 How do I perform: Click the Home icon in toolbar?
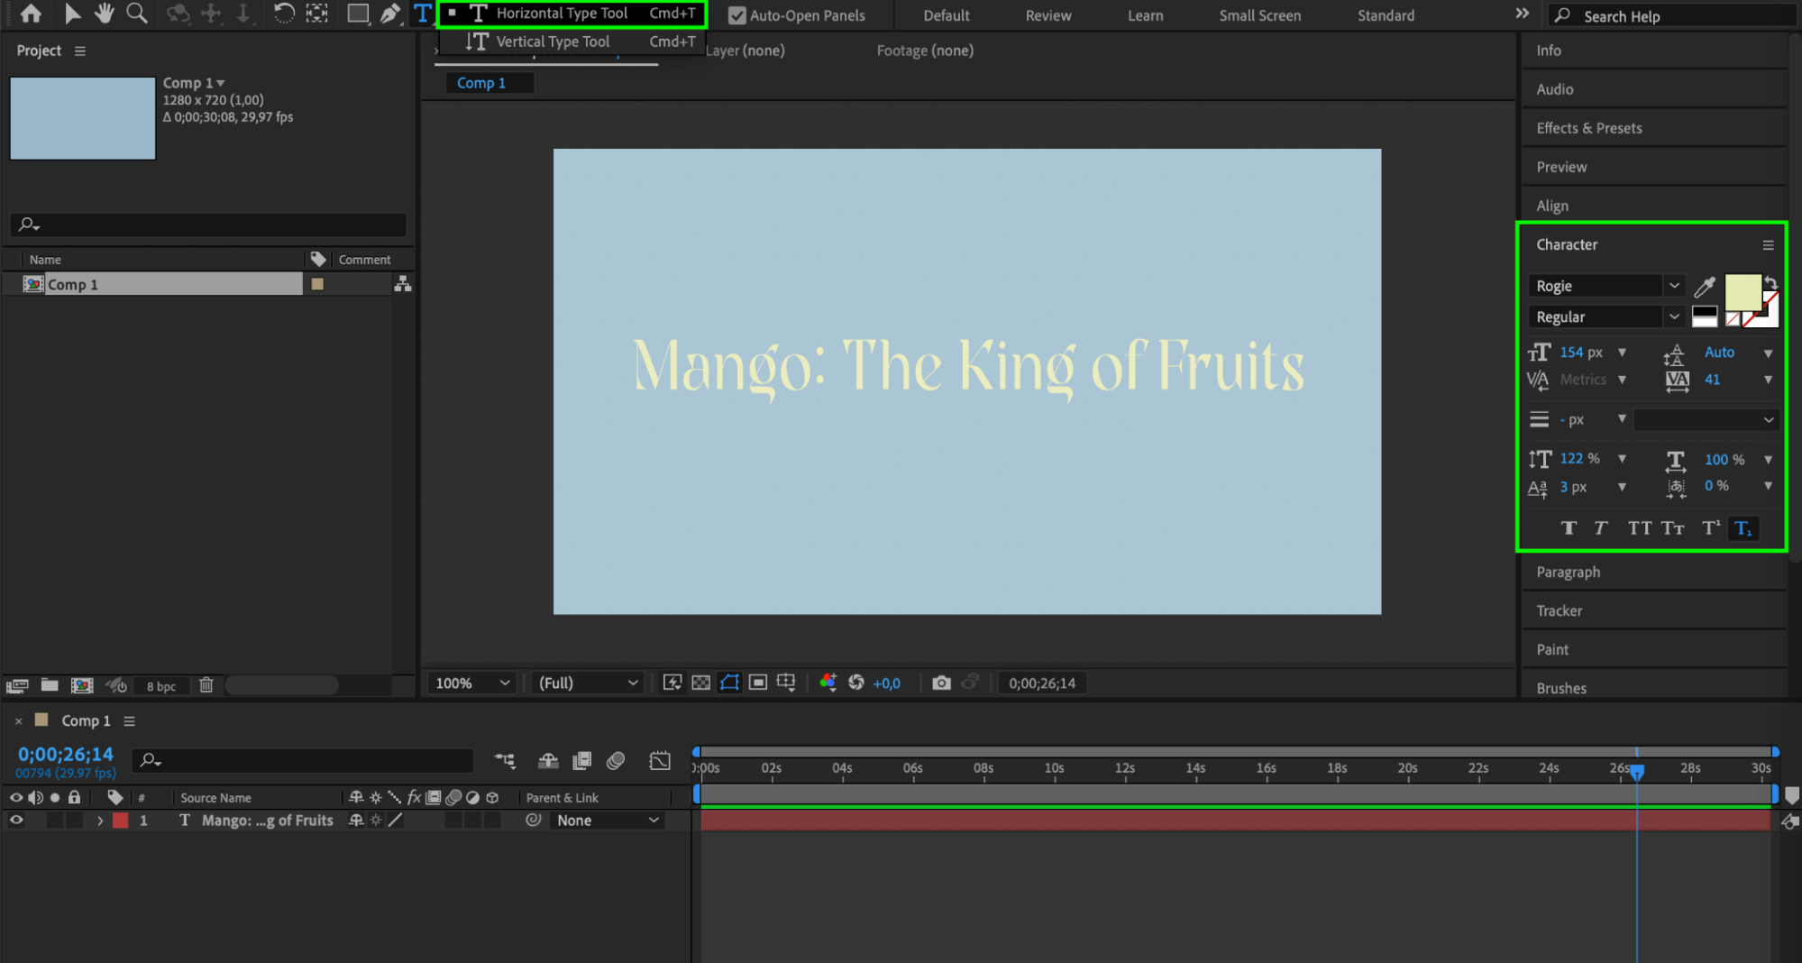(x=31, y=14)
